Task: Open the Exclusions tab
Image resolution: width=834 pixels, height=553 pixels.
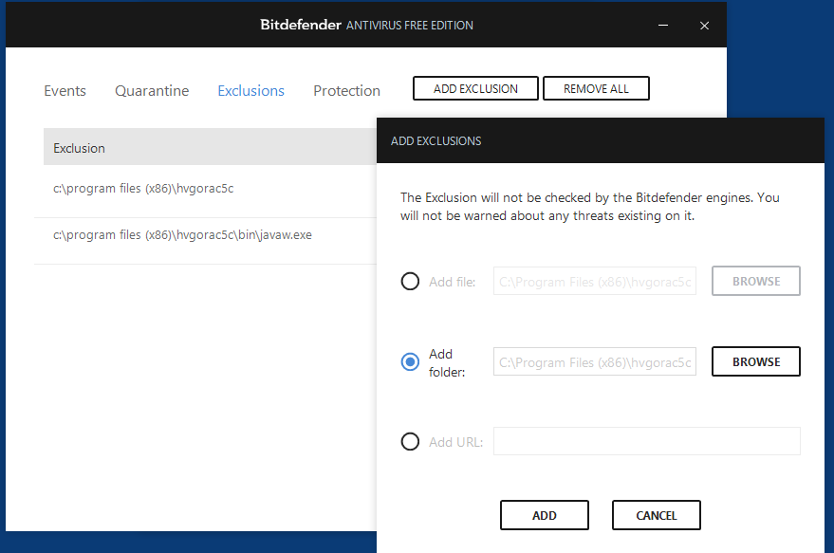Action: 251,91
